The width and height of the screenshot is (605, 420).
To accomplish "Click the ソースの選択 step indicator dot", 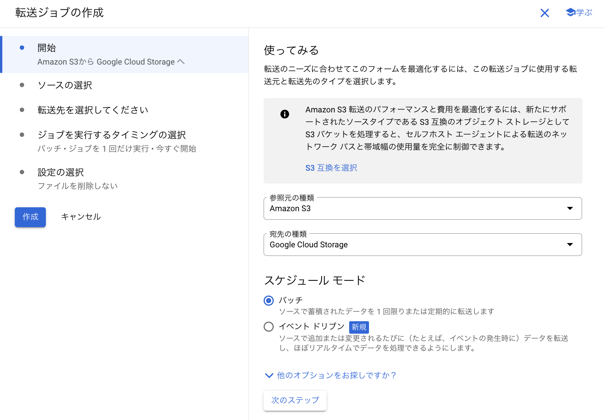I will pos(22,85).
